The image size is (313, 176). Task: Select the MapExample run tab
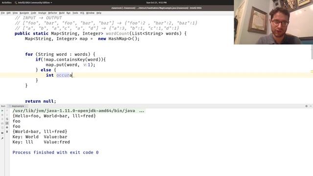18,106
